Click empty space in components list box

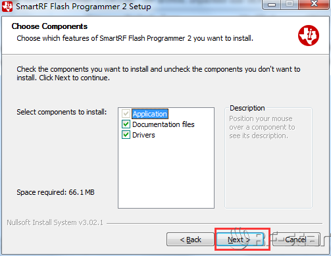(166, 173)
